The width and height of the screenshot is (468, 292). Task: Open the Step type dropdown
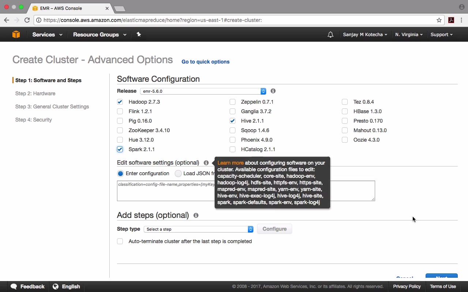click(x=199, y=229)
